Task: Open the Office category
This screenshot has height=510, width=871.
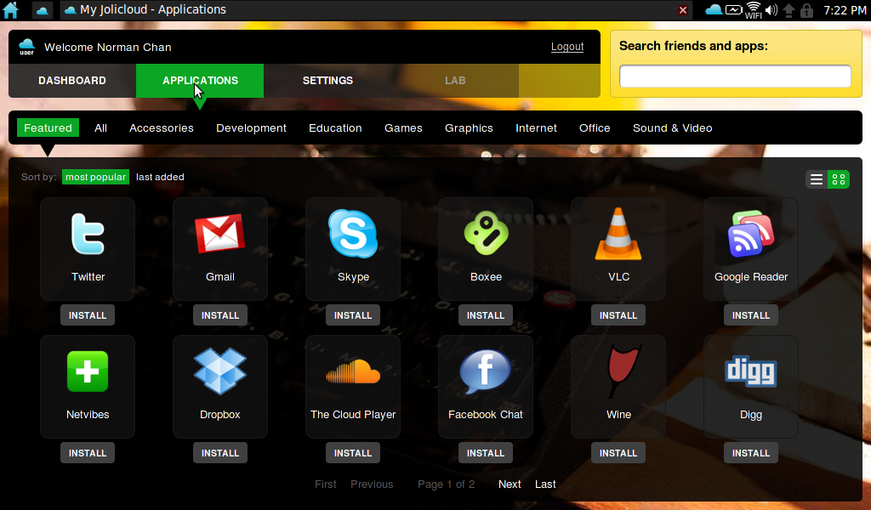Action: pyautogui.click(x=595, y=127)
